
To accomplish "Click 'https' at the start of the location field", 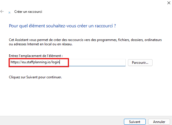I will point(14,63).
